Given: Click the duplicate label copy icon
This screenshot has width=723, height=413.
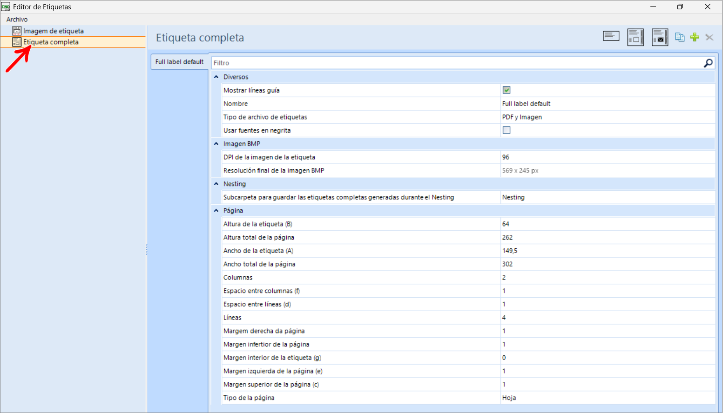Looking at the screenshot, I should click(x=680, y=37).
